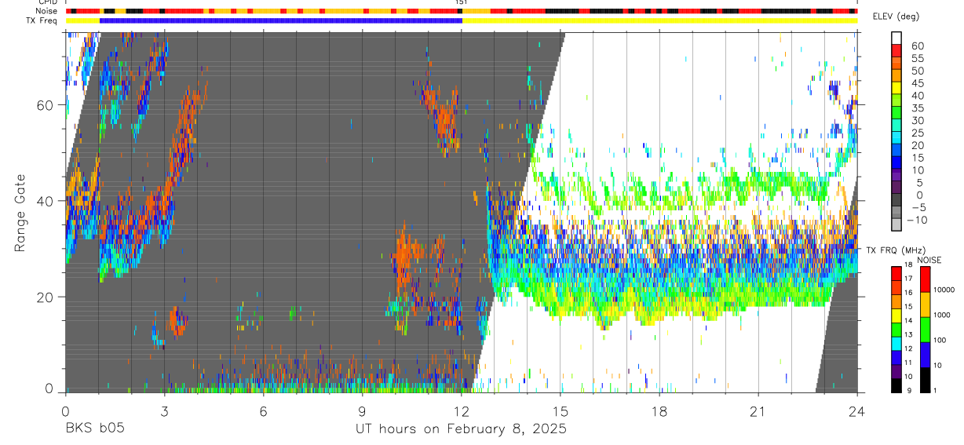This screenshot has height=445, width=964.
Task: Click the green segment of the NOISE colorbar
Action: pyautogui.click(x=925, y=330)
